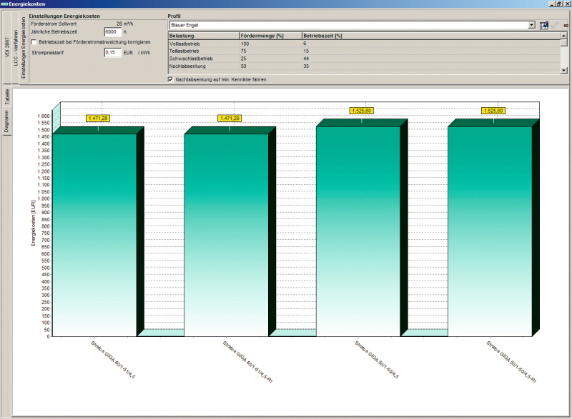Viewport: 572px width, 419px height.
Task: Select the Einstellungen Energiekosten vertical tab
Action: click(24, 48)
